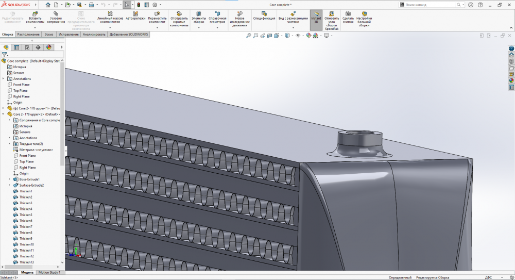Viewport: 515px width, 280px height.
Task: Toggle Show Hidden Components (Отобразить скрытые компоненты)
Action: [179, 13]
